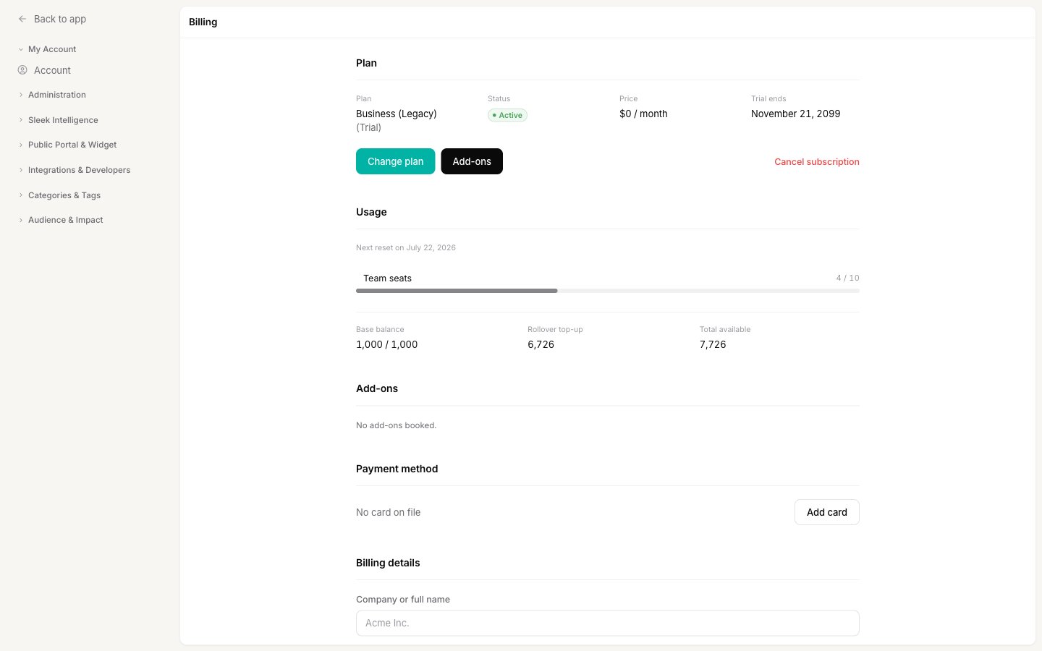Image resolution: width=1042 pixels, height=651 pixels.
Task: Click Cancel subscription link
Action: click(817, 162)
